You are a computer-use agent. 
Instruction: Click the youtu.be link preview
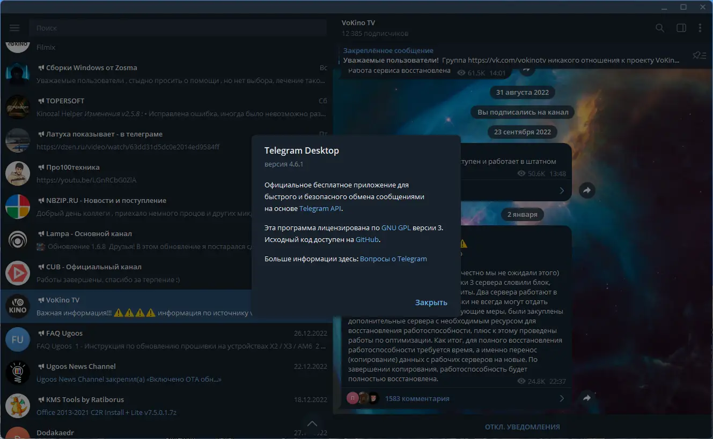click(86, 180)
